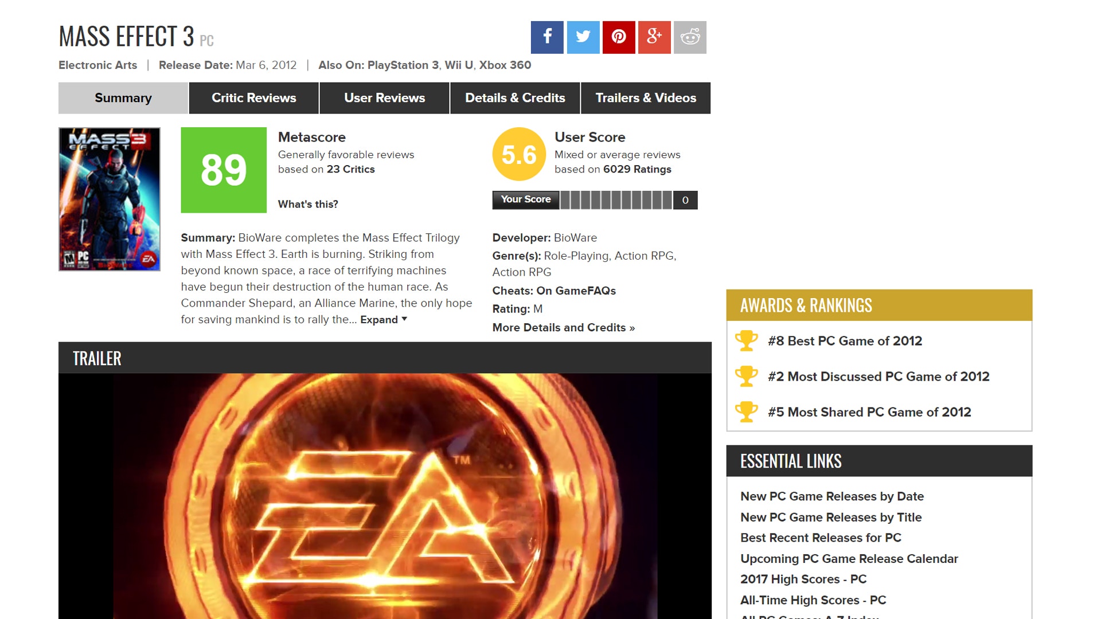Click the 'Your Score' label
The height and width of the screenshot is (619, 1101).
coord(525,199)
